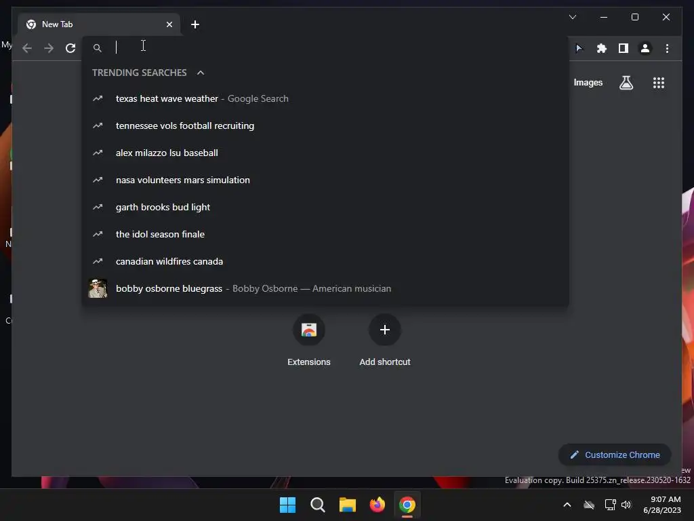
Task: Open the clock and date flyout
Action: coord(662,505)
